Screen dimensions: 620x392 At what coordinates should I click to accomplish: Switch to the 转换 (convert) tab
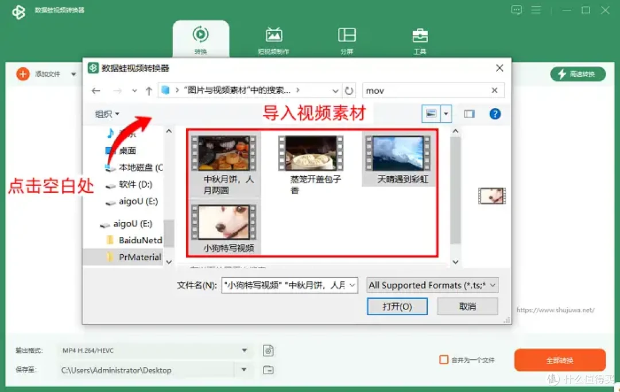[201, 39]
